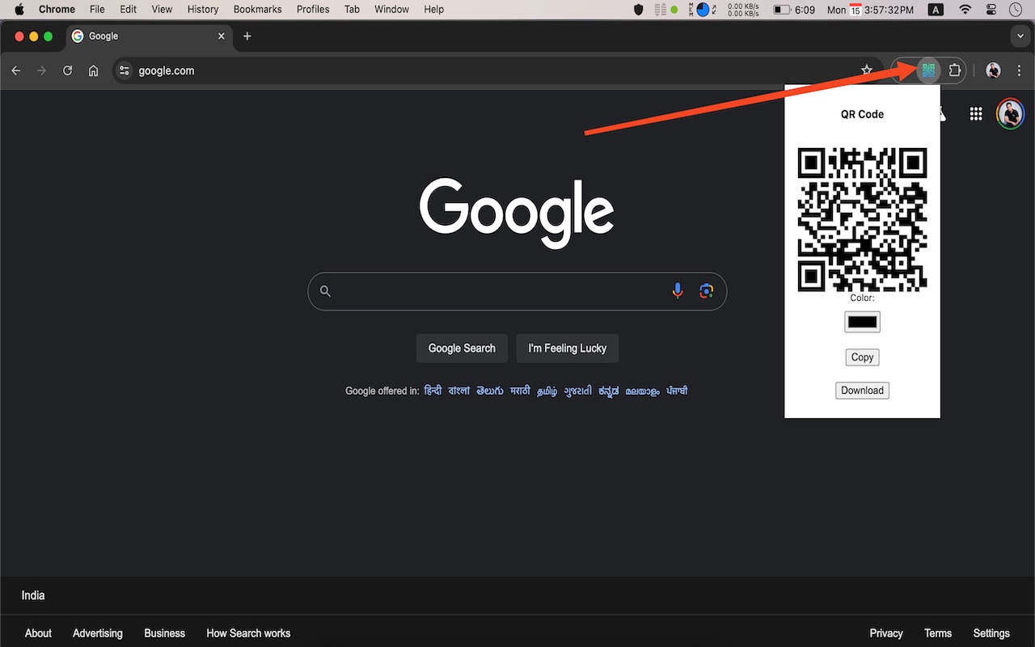1035x647 pixels.
Task: Switch Google to Telugu language link
Action: [x=490, y=391]
